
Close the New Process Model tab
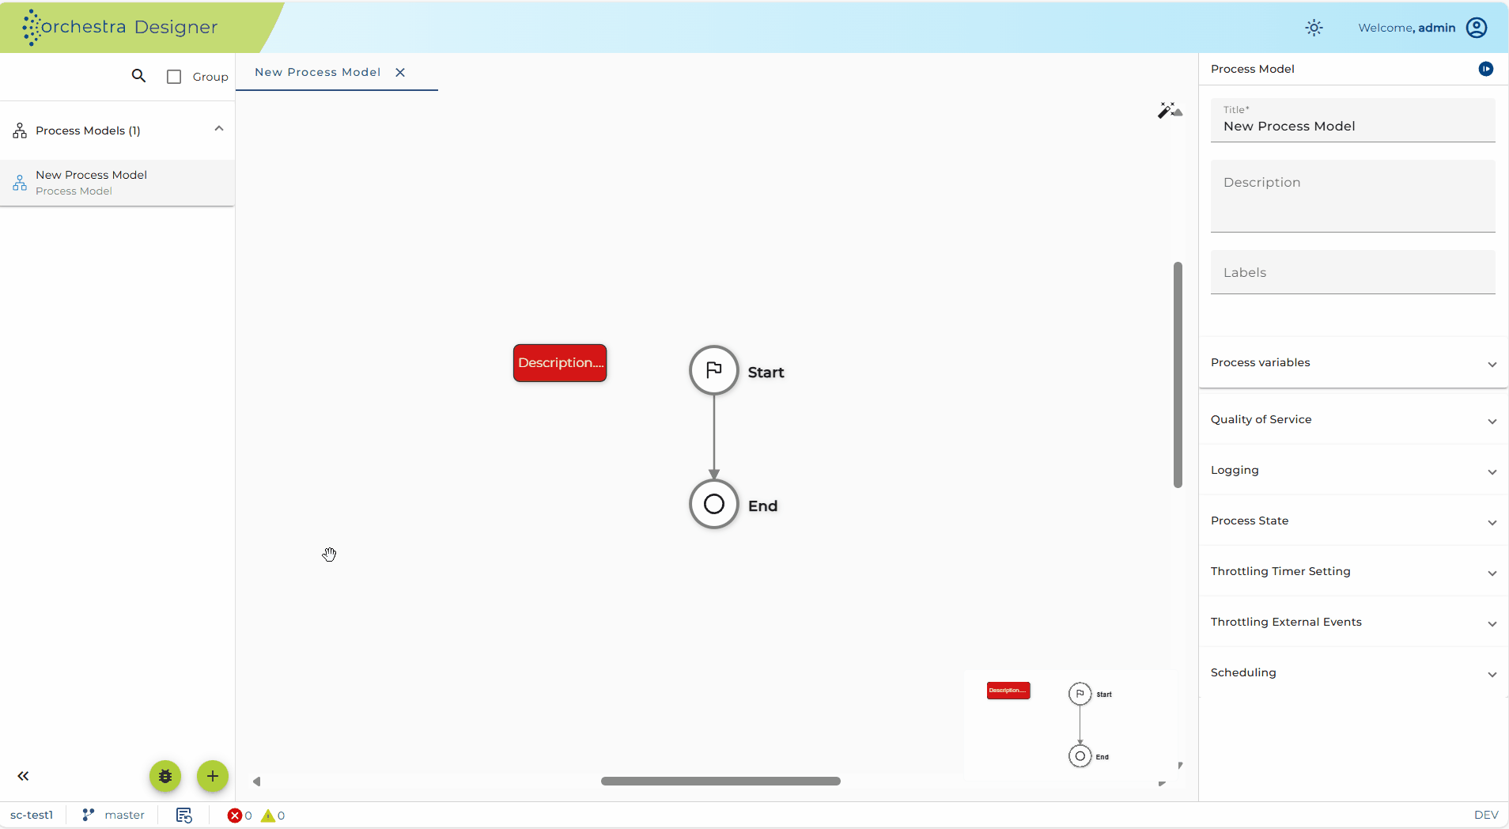coord(400,72)
